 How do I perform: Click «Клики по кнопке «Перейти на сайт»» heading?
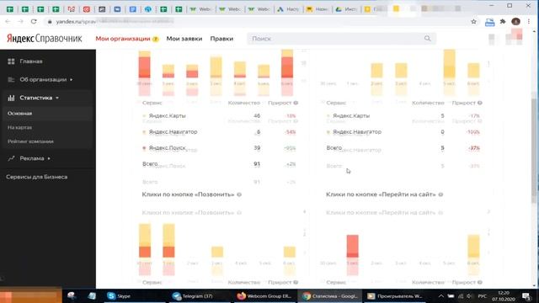pos(381,194)
